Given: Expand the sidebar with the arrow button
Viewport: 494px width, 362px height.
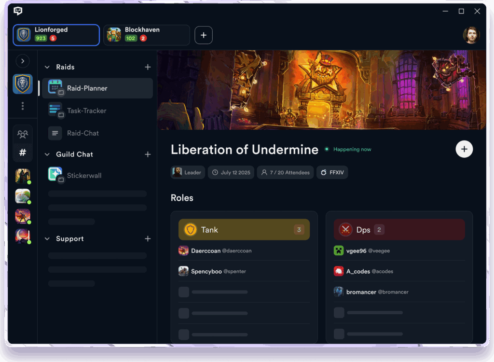Looking at the screenshot, I should (x=23, y=61).
